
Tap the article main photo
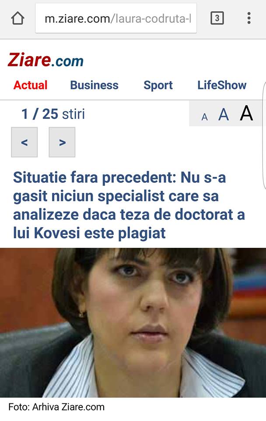point(133,322)
